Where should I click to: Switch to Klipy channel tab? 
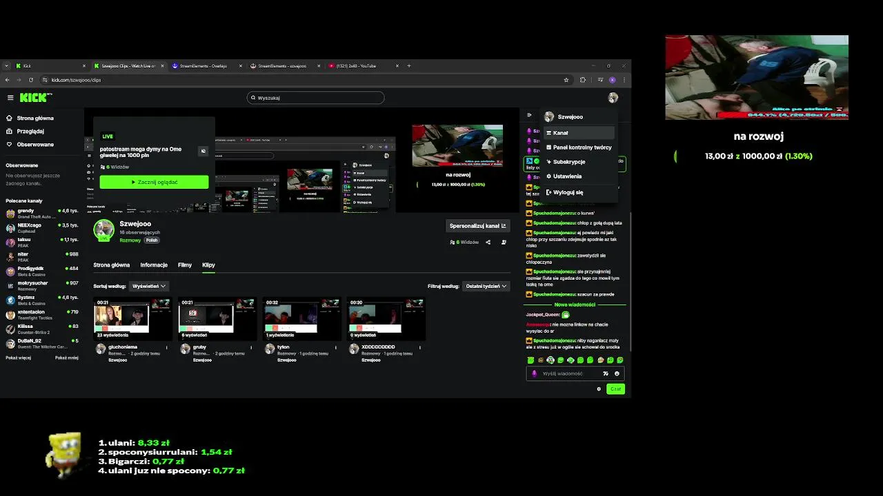(208, 265)
